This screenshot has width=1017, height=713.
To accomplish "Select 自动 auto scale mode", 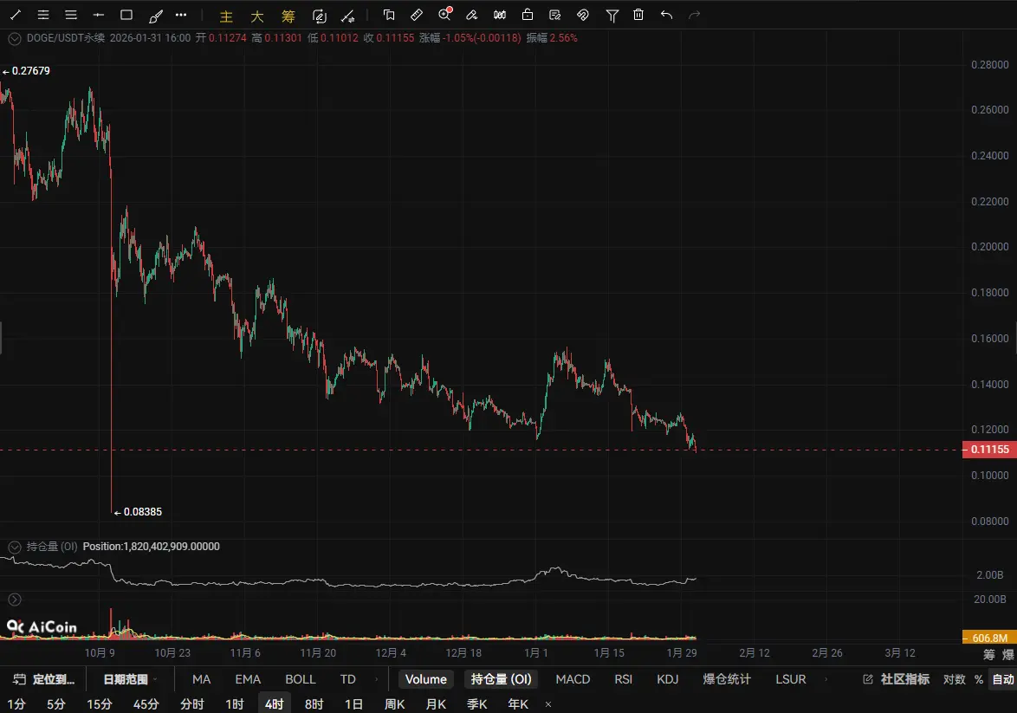I will [x=1003, y=679].
